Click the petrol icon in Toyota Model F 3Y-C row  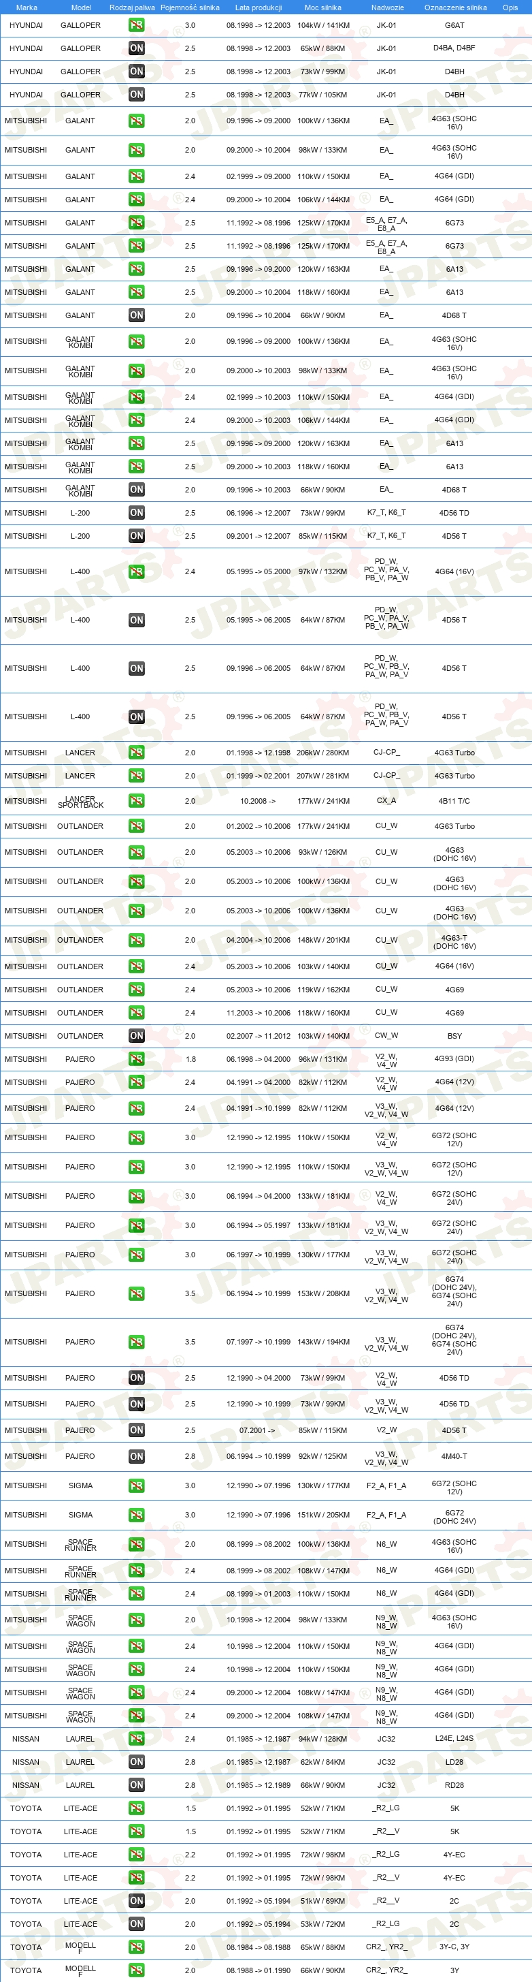tap(136, 1947)
